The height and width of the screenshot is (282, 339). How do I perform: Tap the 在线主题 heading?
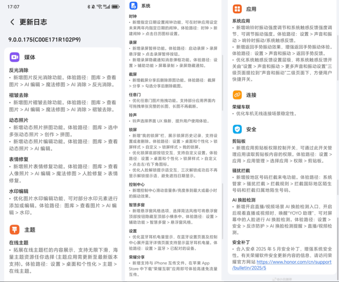pyautogui.click(x=19, y=243)
